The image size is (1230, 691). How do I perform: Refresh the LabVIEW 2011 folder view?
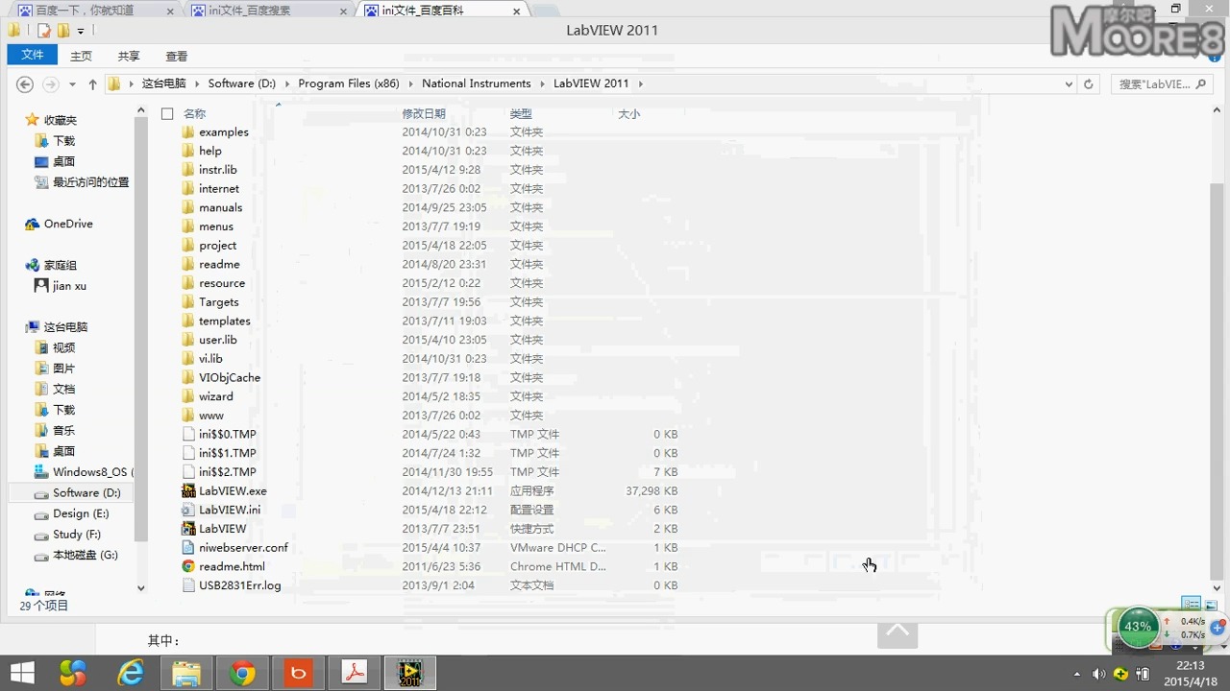coord(1089,84)
